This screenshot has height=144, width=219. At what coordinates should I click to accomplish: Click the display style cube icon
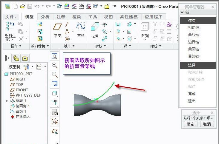(55, 93)
